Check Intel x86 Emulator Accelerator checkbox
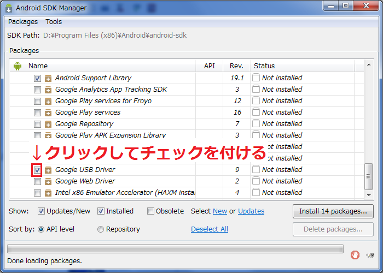The height and width of the screenshot is (273, 383). pos(37,193)
